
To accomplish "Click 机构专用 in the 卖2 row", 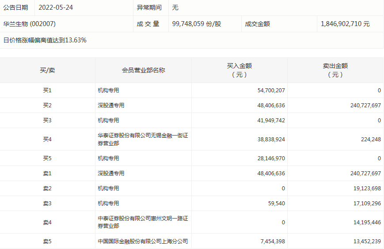I will [108, 189].
